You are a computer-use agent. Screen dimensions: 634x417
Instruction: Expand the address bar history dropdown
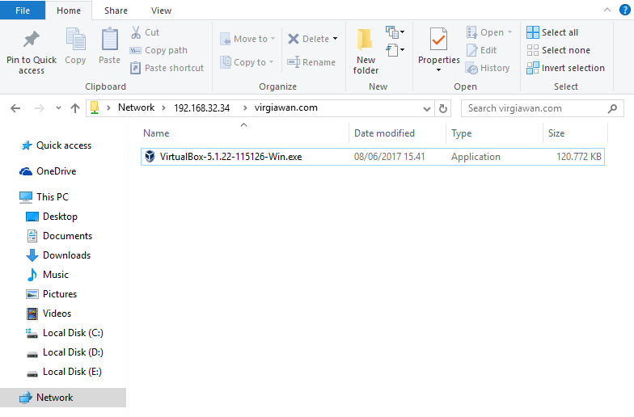coord(427,108)
